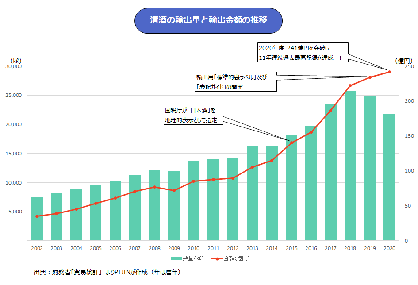The height and width of the screenshot is (285, 418).
Task: Click the green bar for 2010
Action: (194, 200)
